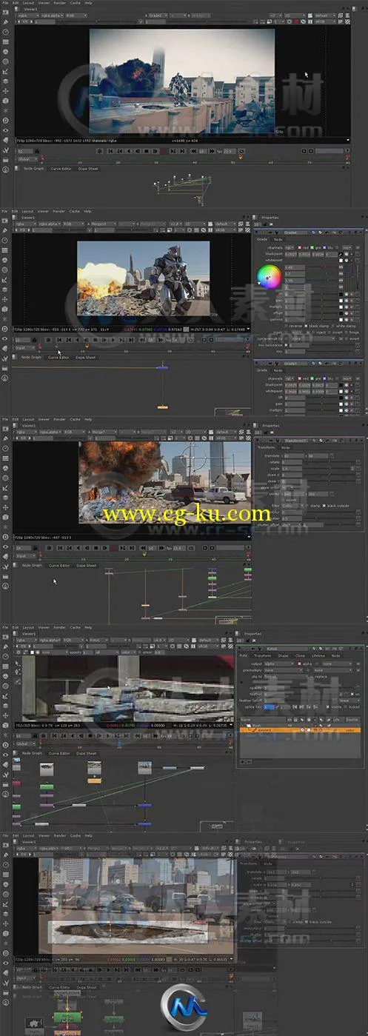Open the 3D nodes menu in topmost screenshot toolbar
The width and height of the screenshot is (368, 1036).
point(6,100)
